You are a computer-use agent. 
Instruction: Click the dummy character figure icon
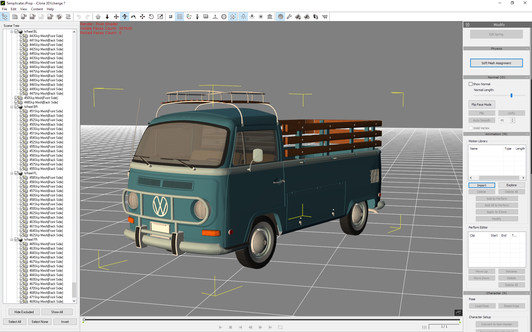point(197,17)
